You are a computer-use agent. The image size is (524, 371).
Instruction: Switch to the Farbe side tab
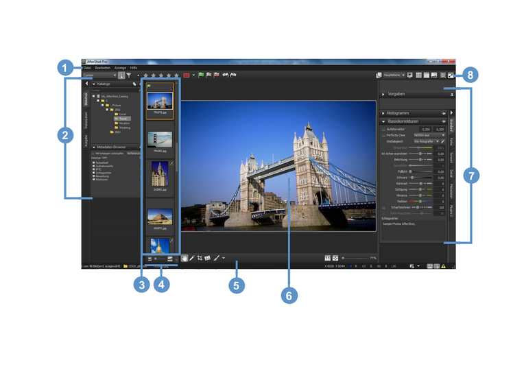[452, 143]
